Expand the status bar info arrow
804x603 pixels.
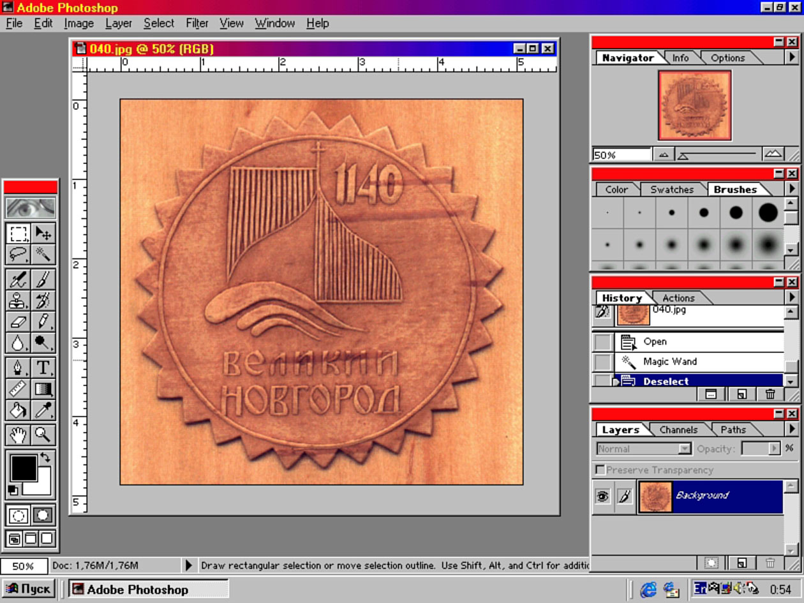pos(188,565)
